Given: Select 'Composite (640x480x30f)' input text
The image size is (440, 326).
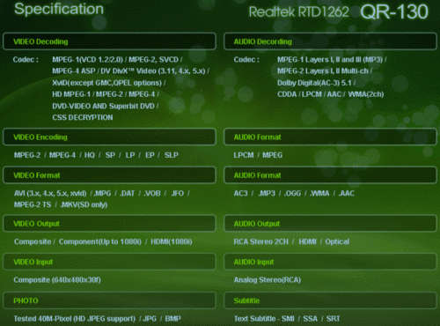Looking at the screenshot, I should [x=57, y=280].
